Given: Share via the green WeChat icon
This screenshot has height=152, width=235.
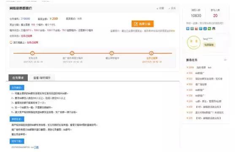Looking at the screenshot, I should [209, 29].
